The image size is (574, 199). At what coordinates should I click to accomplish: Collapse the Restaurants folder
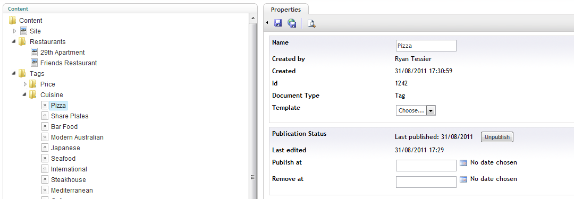pos(14,41)
